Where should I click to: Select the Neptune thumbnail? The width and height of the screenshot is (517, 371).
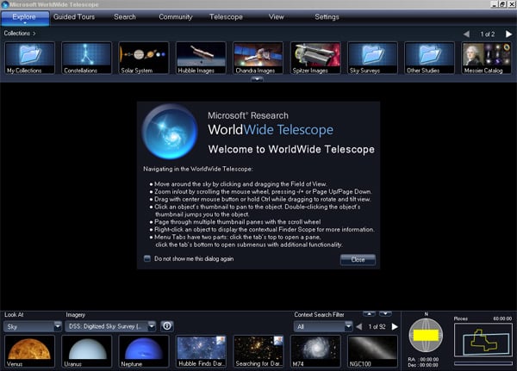(x=144, y=351)
